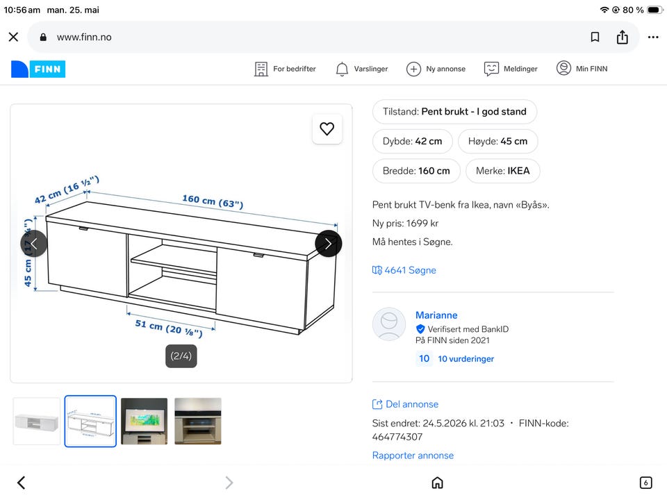Image resolution: width=667 pixels, height=500 pixels.
Task: Click the FINN-kode 464774307 text
Action: [470, 430]
